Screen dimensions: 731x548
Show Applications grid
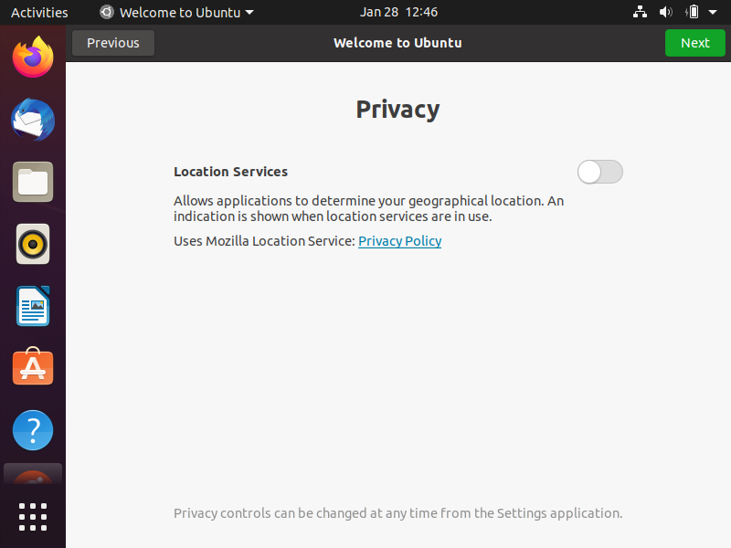[x=33, y=517]
